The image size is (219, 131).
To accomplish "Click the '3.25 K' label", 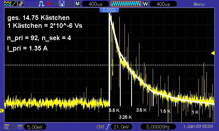I will pyautogui.click(x=125, y=117).
